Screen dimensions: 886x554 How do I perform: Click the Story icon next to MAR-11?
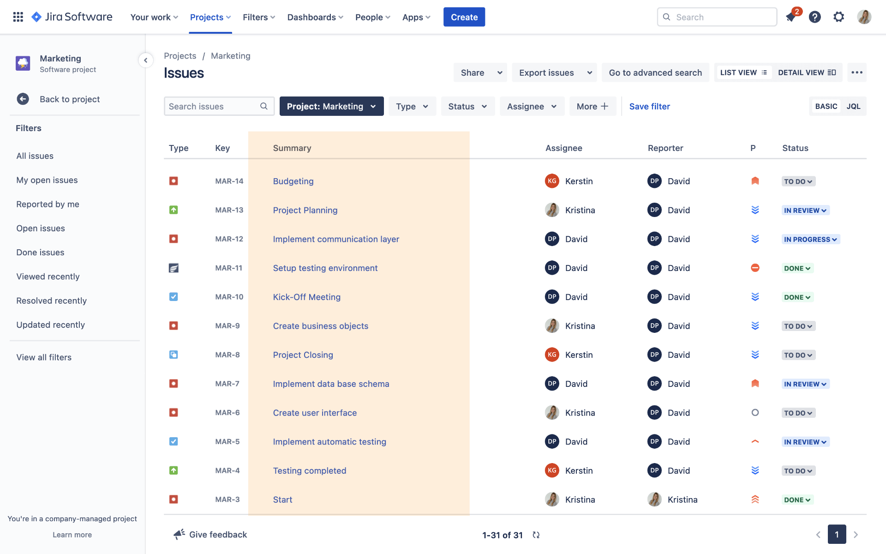174,268
